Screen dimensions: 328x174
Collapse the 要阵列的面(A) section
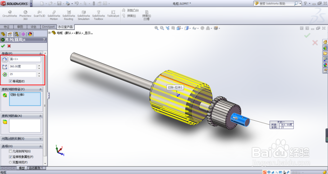pos(40,116)
